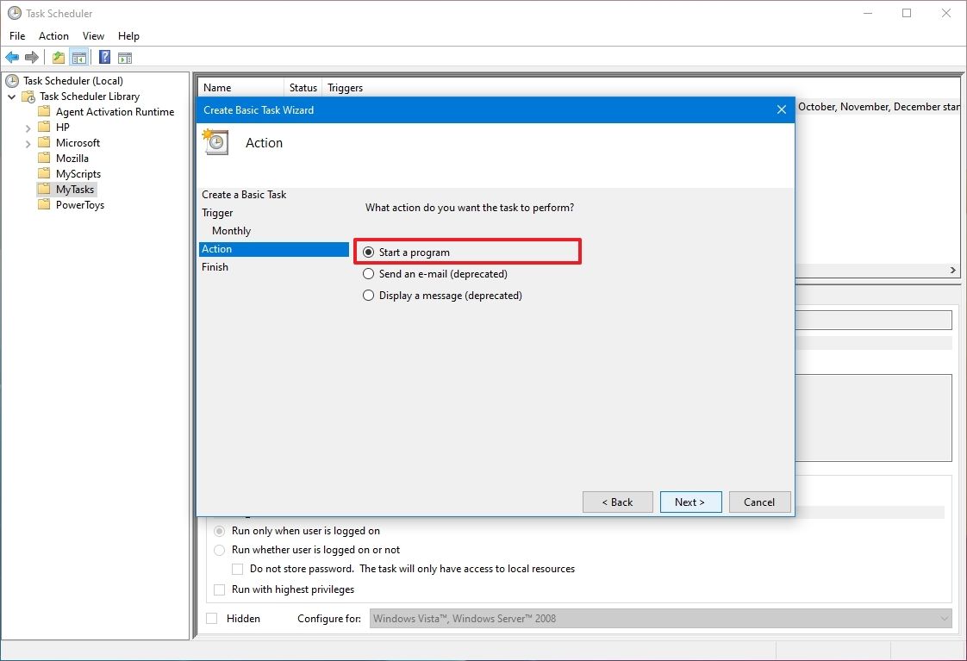Cancel the Create Basic Task Wizard
Screen dimensions: 967x661
click(x=759, y=502)
